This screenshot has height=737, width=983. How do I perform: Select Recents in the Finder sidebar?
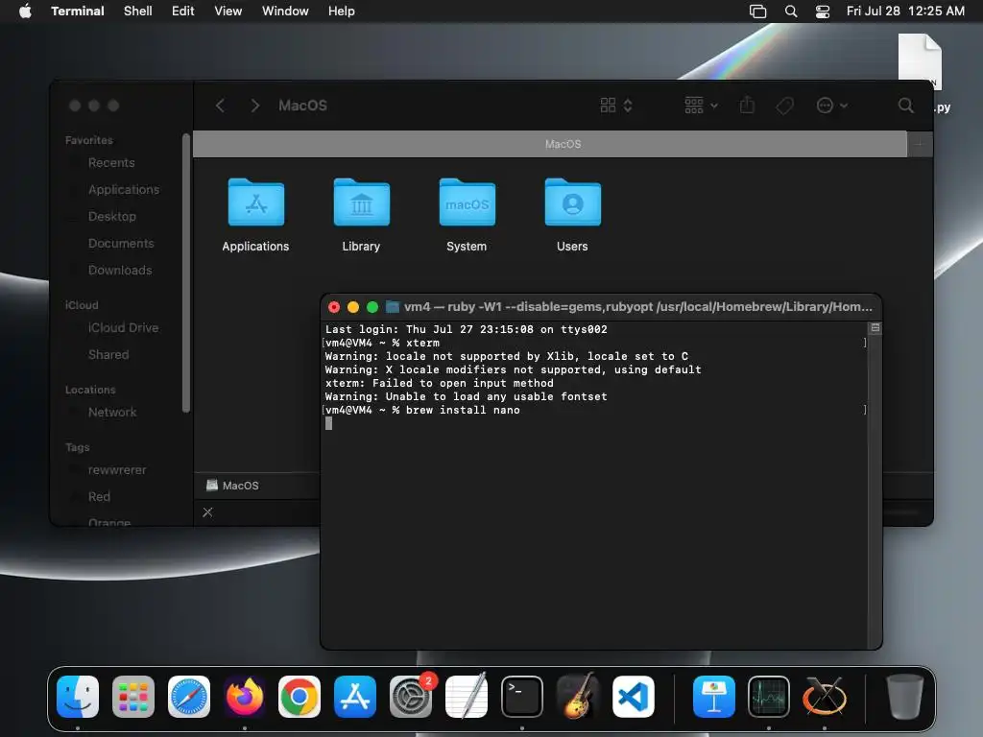(x=111, y=163)
